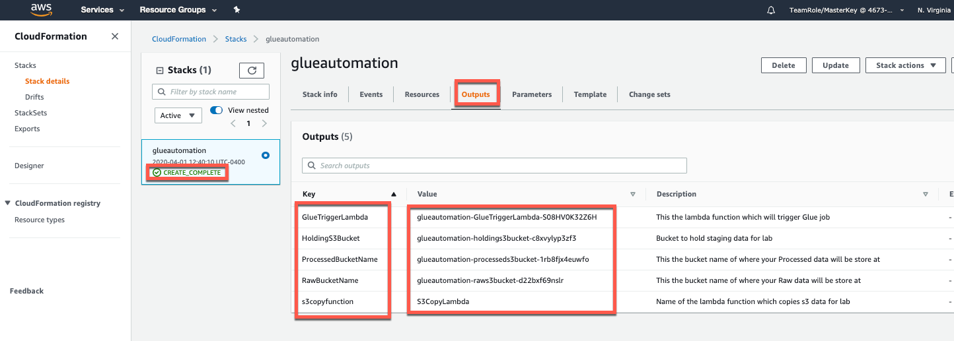954x341 pixels.
Task: Click the GlueTriggerLambda key cell
Action: pyautogui.click(x=335, y=217)
